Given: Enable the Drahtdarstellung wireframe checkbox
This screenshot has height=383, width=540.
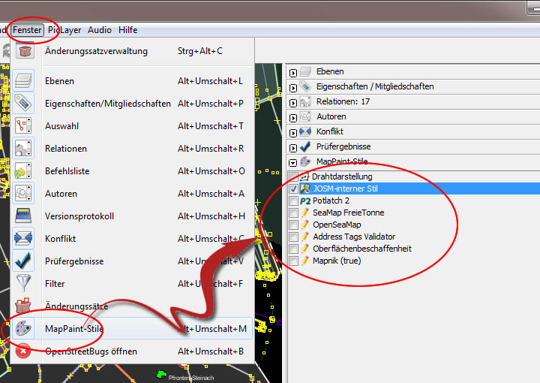Looking at the screenshot, I should [293, 176].
